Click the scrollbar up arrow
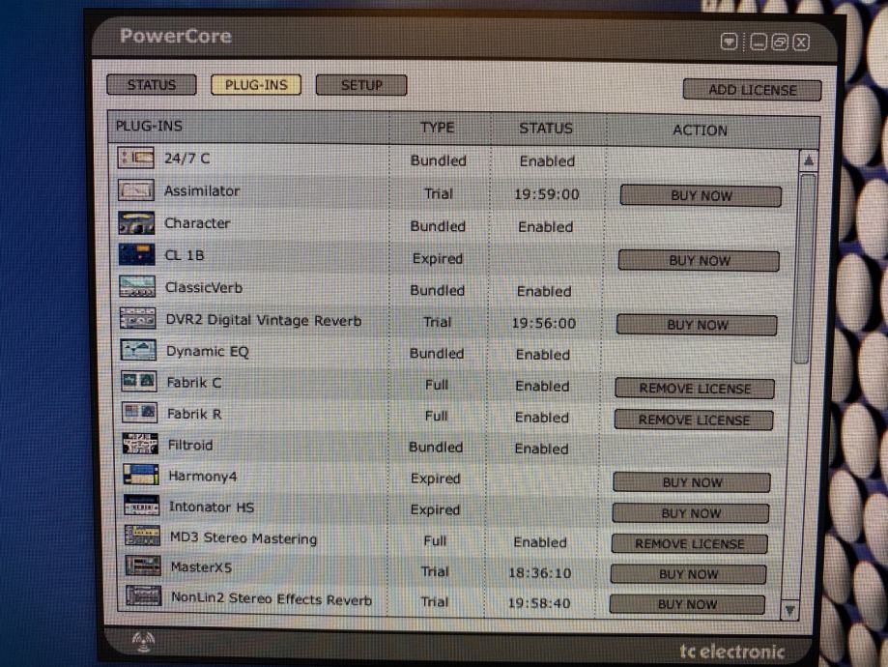 [808, 161]
